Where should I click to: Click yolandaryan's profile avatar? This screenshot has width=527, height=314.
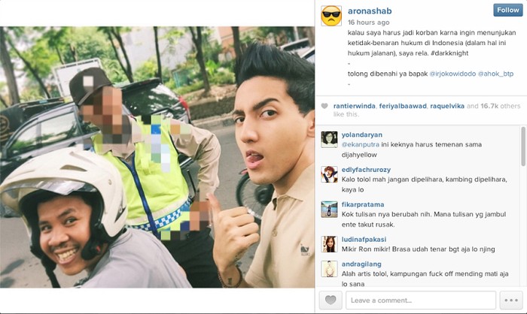point(329,140)
